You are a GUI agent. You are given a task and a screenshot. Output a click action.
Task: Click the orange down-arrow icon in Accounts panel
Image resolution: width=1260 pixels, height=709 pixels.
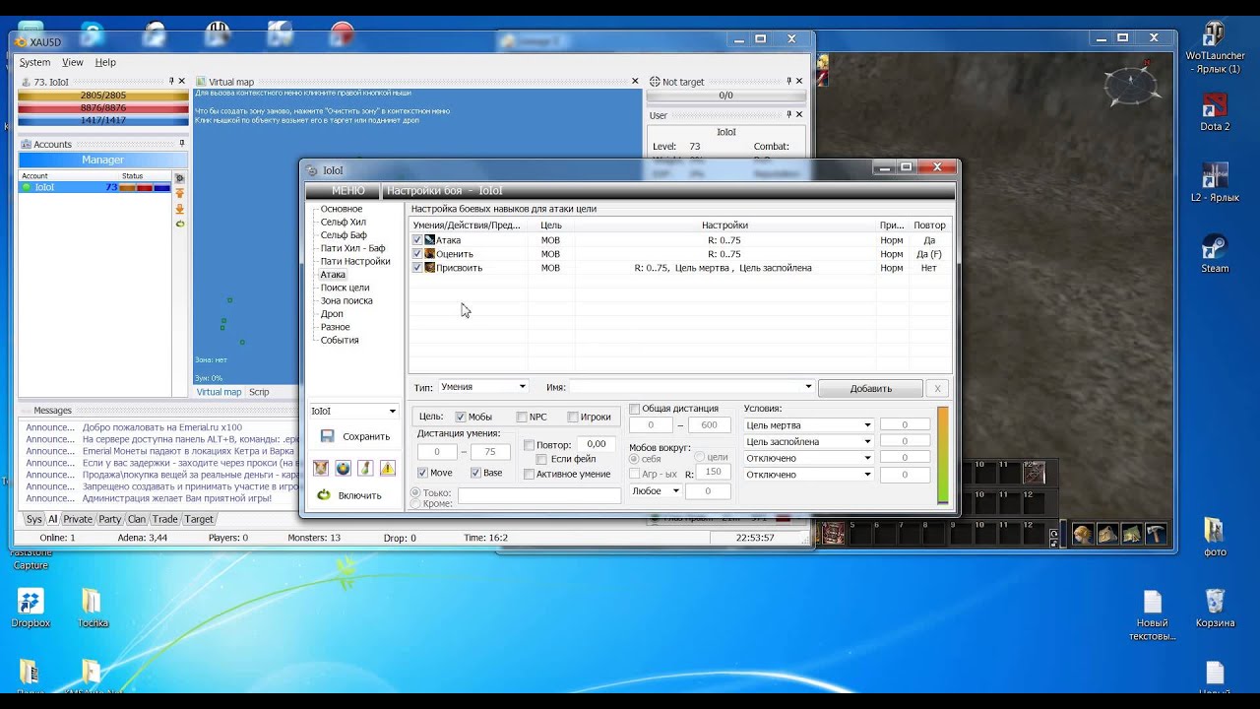click(179, 209)
